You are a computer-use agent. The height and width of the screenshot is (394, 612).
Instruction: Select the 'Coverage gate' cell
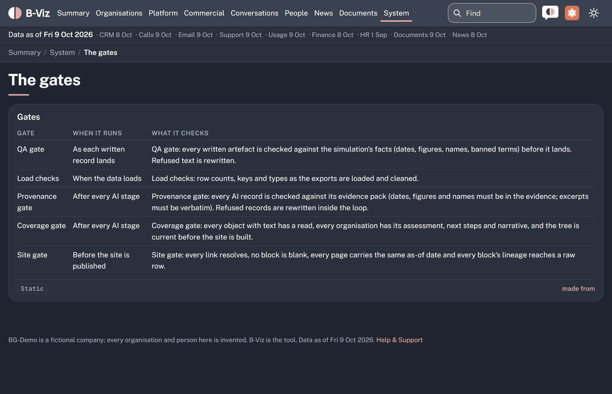pyautogui.click(x=41, y=225)
